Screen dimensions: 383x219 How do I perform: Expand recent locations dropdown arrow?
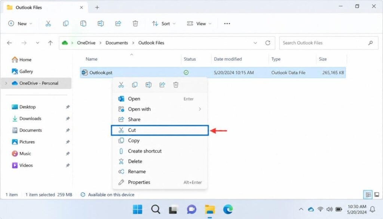37,43
